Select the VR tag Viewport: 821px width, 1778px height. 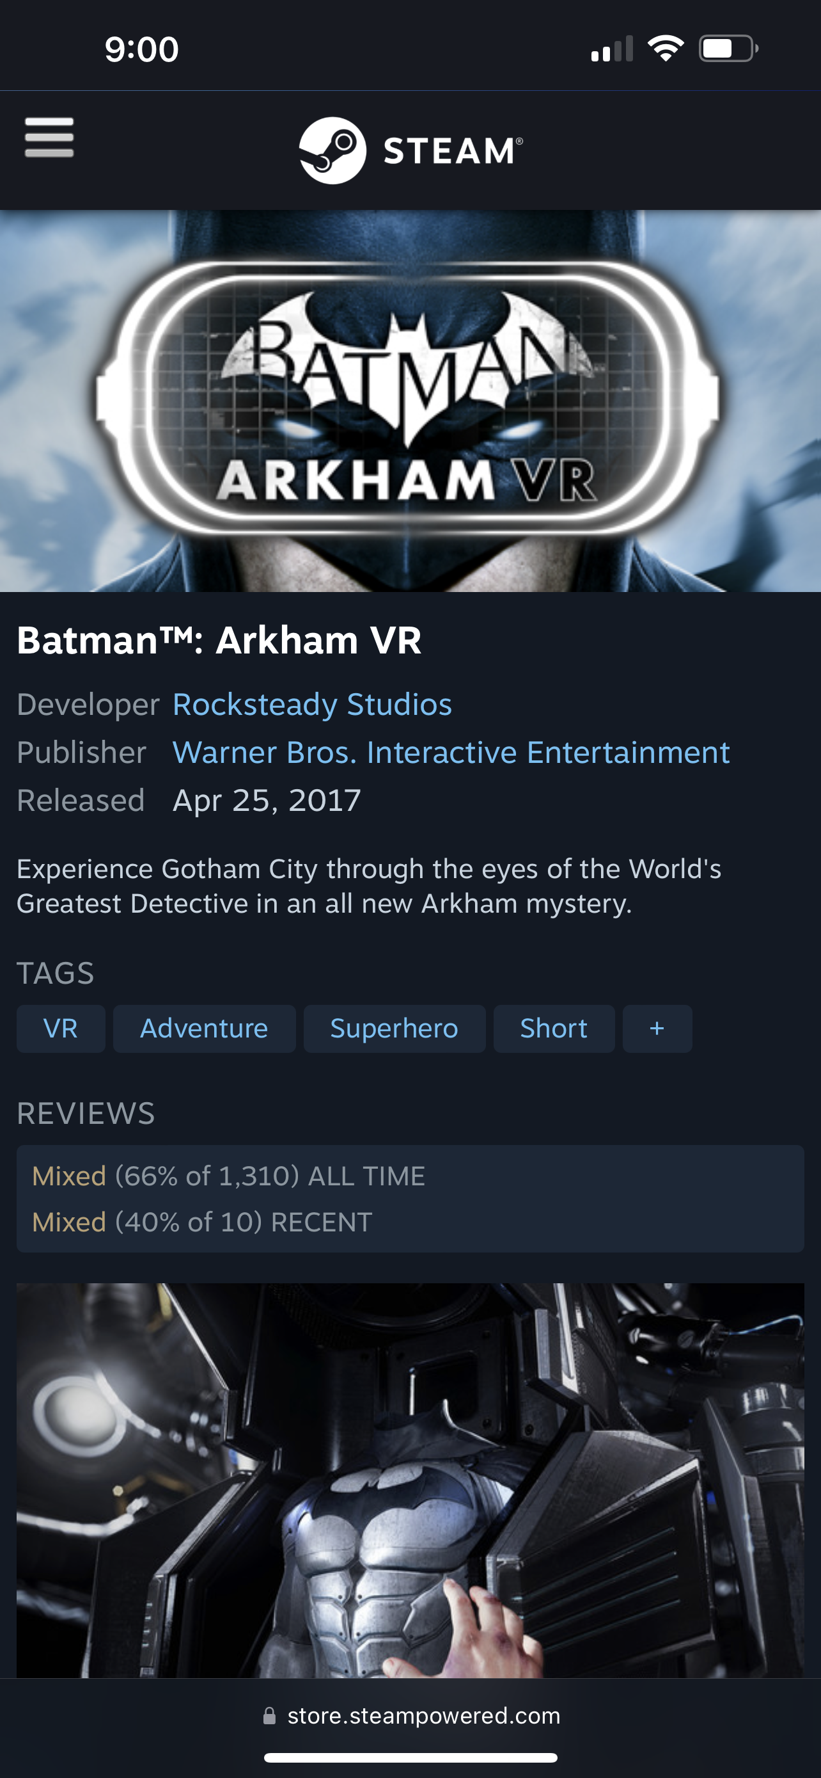click(61, 1029)
